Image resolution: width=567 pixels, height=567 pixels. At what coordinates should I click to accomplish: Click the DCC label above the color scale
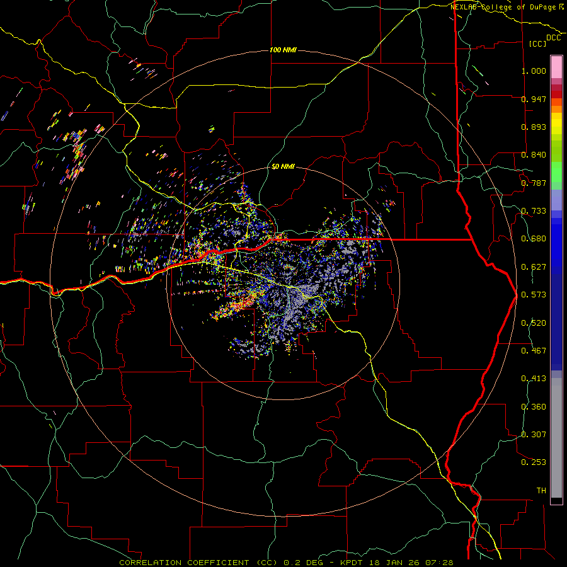tap(553, 38)
